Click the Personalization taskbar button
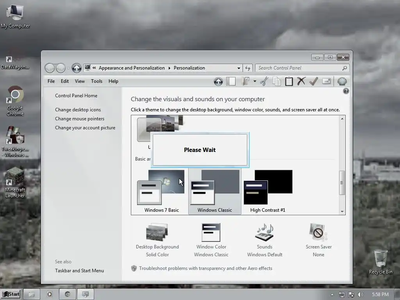 pyautogui.click(x=86, y=294)
